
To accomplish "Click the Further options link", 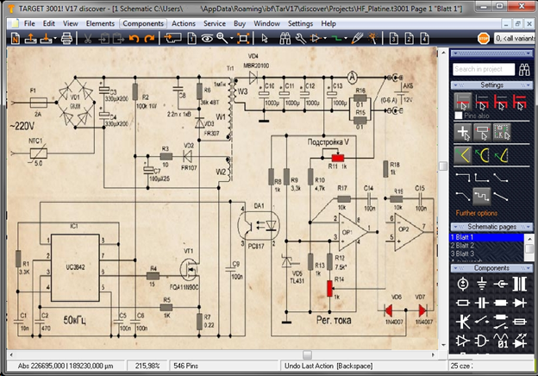I will coord(477,213).
